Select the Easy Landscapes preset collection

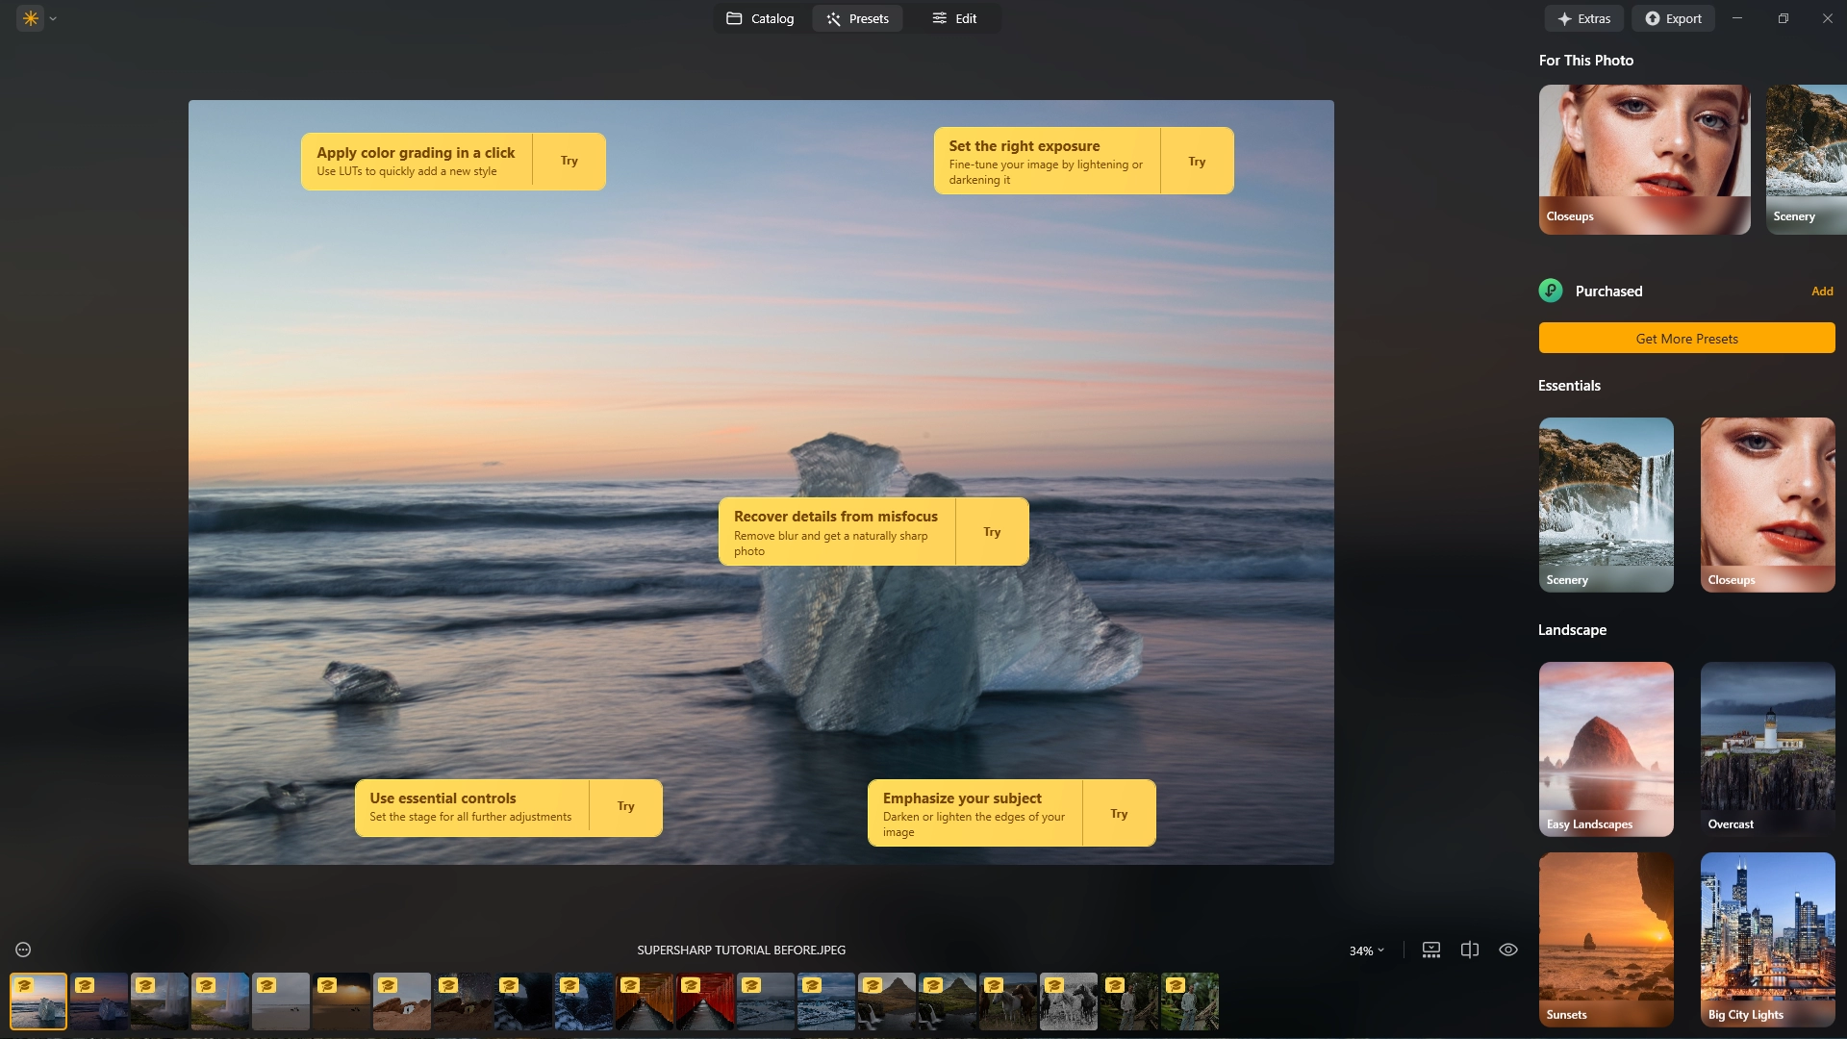pyautogui.click(x=1606, y=748)
